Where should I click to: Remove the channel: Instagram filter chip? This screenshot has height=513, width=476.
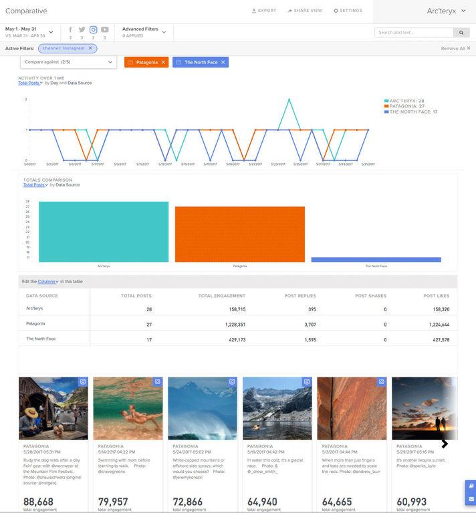pyautogui.click(x=90, y=48)
